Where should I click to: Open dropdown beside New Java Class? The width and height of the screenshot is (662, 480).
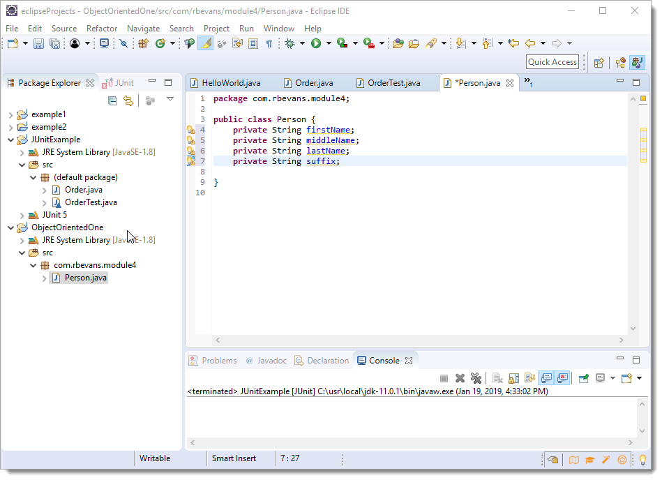173,43
